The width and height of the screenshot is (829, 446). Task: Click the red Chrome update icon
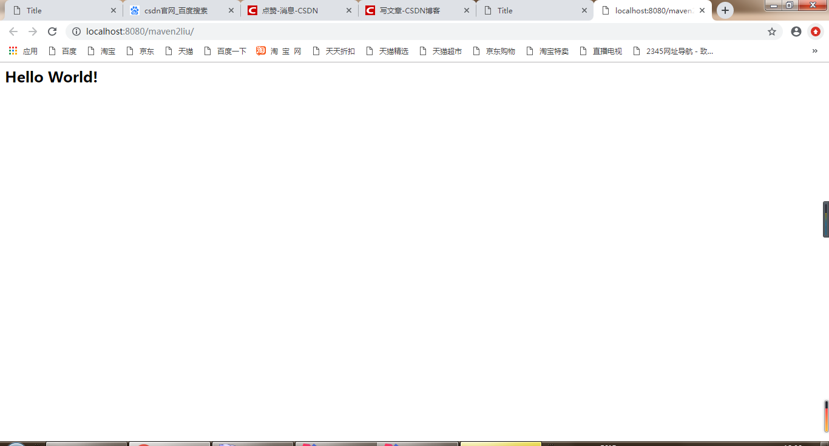coord(816,32)
